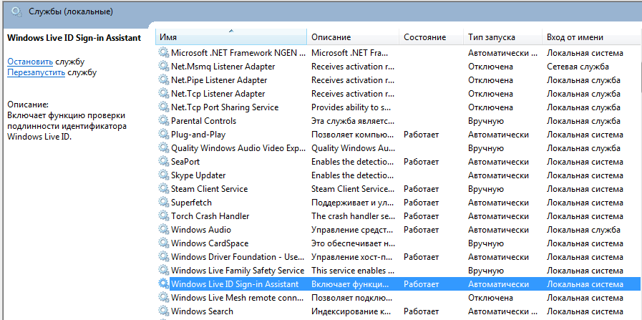
Task: Sort by the Состояние column header
Action: 432,37
